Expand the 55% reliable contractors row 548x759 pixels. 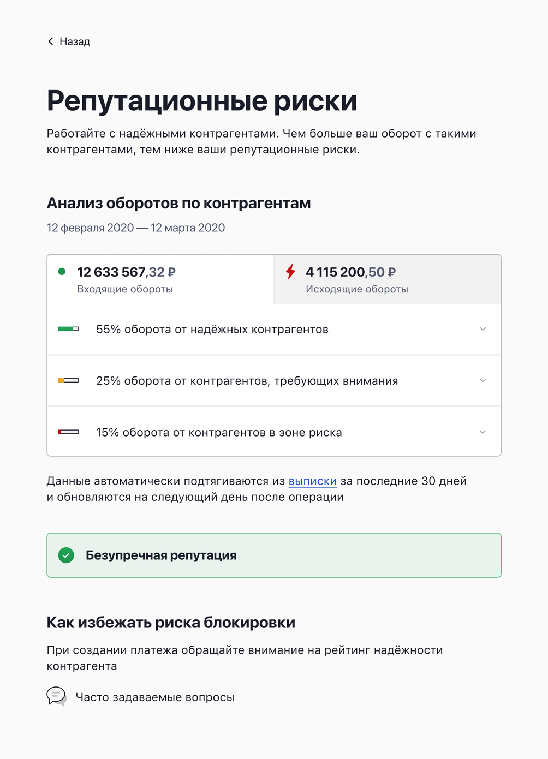[x=483, y=329]
